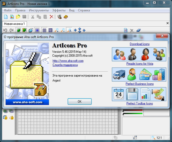Open the http://www.aha-soft.com link
Screen dimensions: 172x142
click(x=68, y=61)
